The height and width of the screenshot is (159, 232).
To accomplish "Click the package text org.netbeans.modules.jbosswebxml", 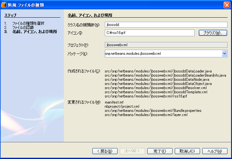I will point(133,54).
